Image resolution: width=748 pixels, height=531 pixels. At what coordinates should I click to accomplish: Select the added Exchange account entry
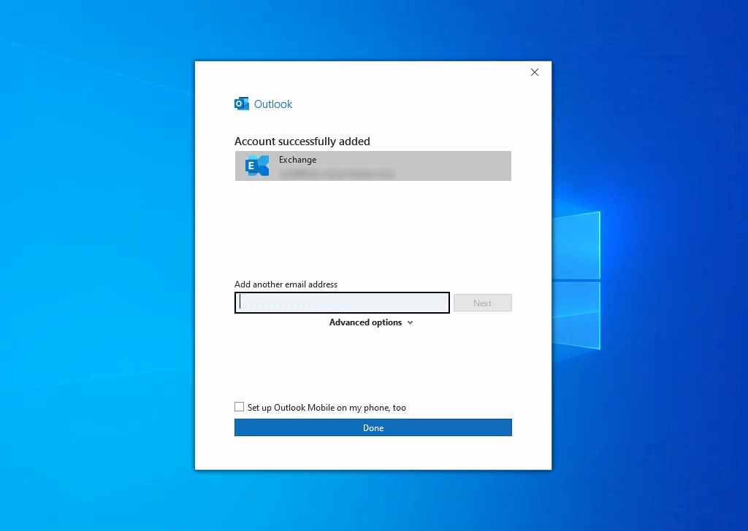coord(373,166)
